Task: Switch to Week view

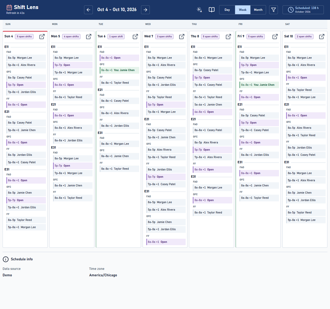Action: point(243,10)
